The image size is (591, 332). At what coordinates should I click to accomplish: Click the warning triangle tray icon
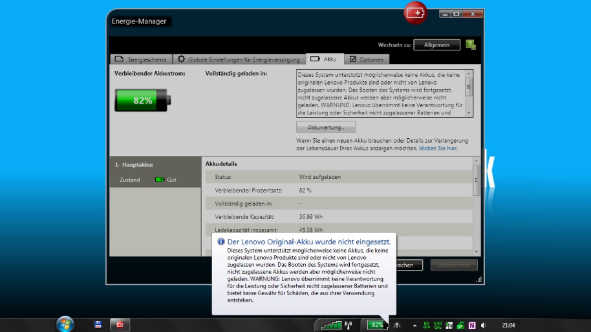pos(397,326)
